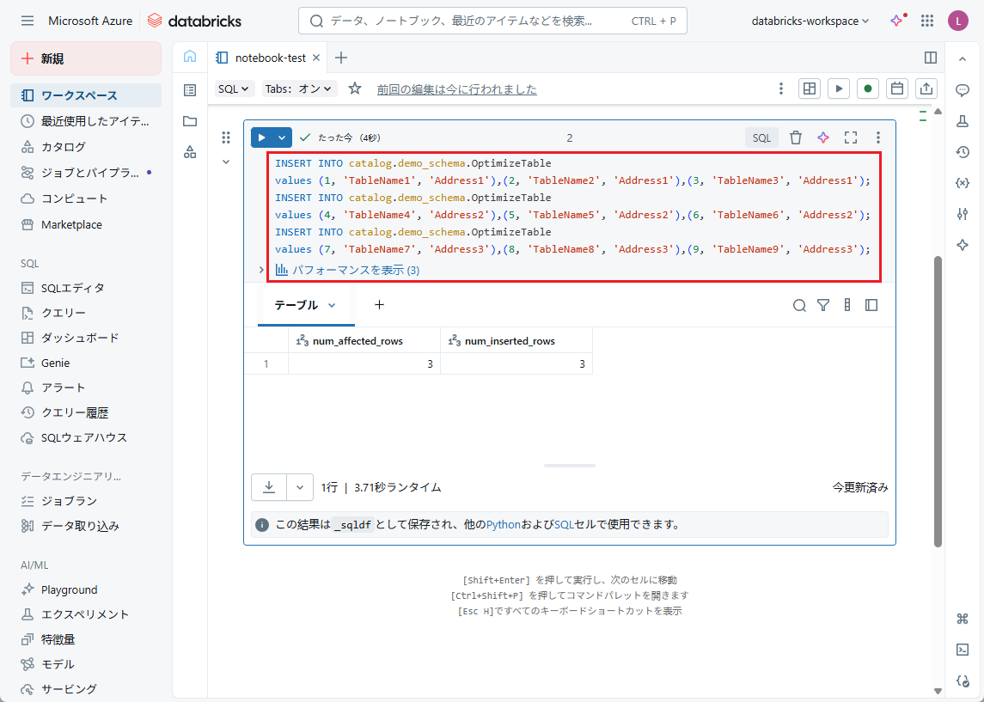Filter the results table
Image resolution: width=984 pixels, height=702 pixels.
point(823,305)
